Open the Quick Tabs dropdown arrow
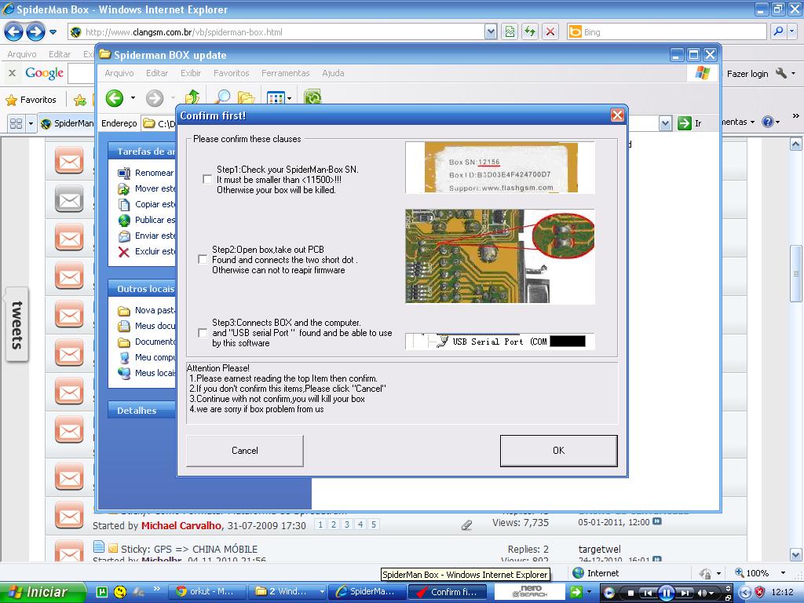The image size is (804, 603). click(31, 123)
